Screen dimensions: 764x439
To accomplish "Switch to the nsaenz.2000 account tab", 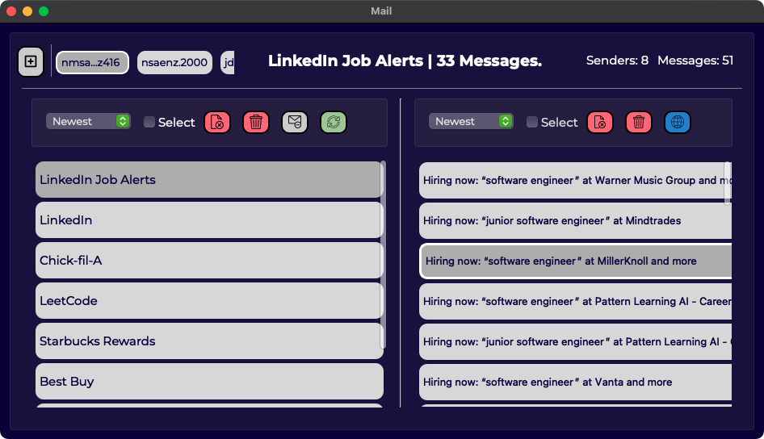I will [x=174, y=62].
